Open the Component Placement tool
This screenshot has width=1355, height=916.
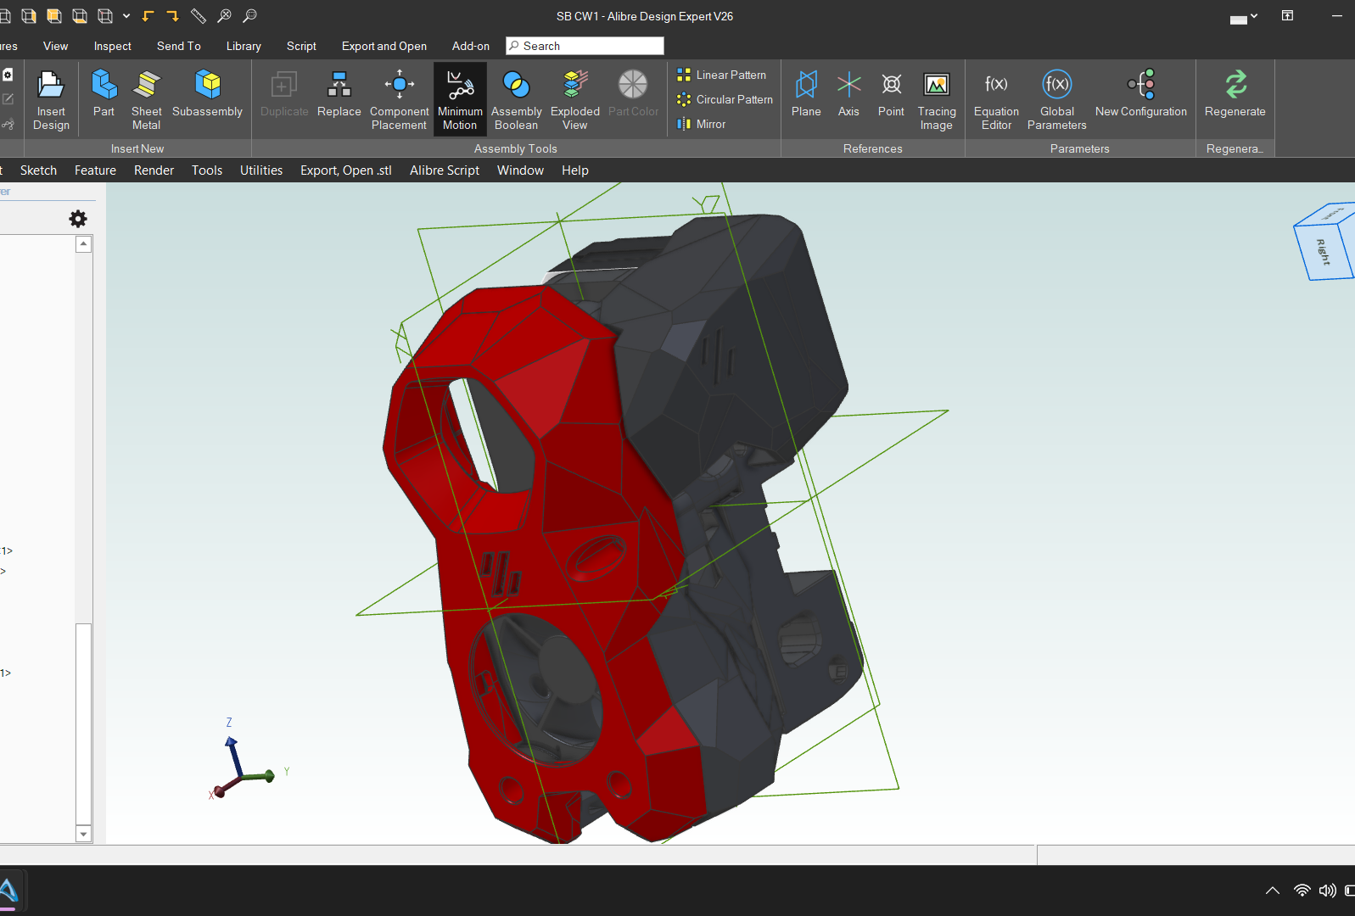(x=399, y=99)
